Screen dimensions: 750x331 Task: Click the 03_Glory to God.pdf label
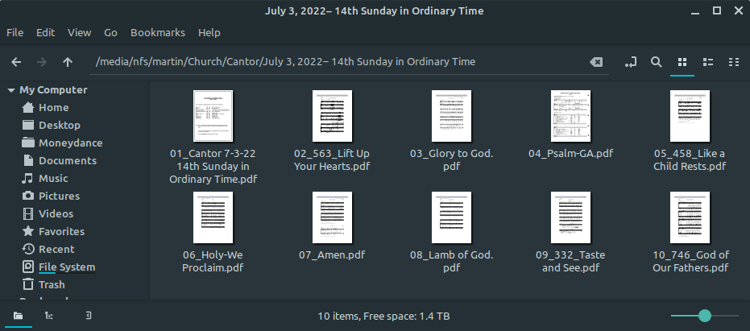[451, 160]
